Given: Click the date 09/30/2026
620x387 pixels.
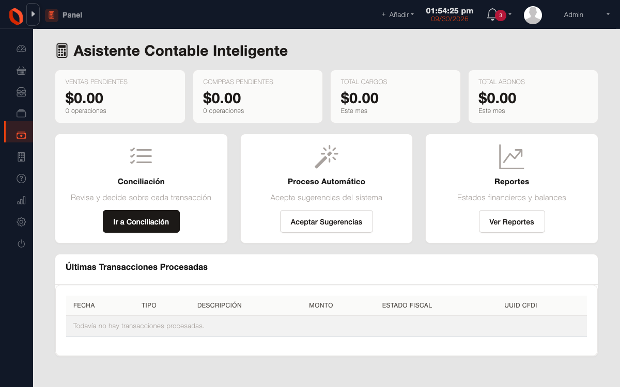Looking at the screenshot, I should tap(450, 19).
